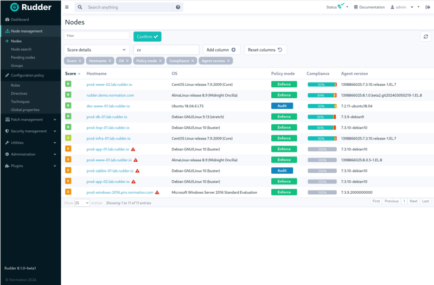Click 96% compliance bar of prod-db-01
Screen dimensions: 434x285
tap(322, 117)
